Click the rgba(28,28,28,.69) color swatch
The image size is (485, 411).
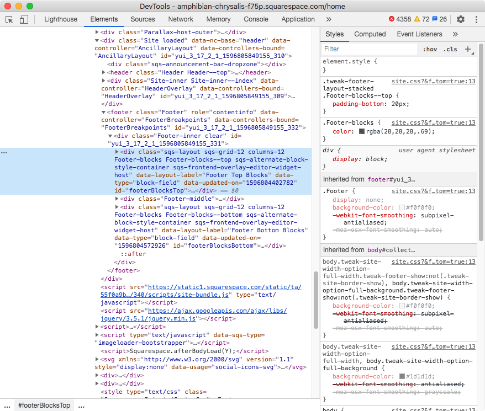pos(362,132)
